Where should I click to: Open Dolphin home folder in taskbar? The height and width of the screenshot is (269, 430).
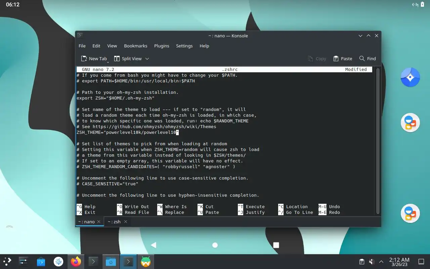point(111,262)
